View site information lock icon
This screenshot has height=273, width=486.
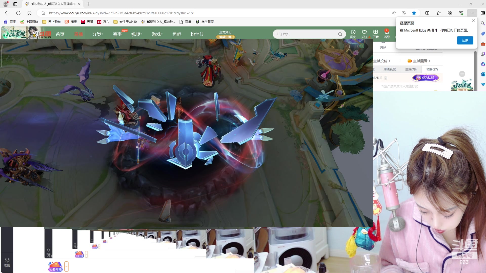pyautogui.click(x=43, y=13)
